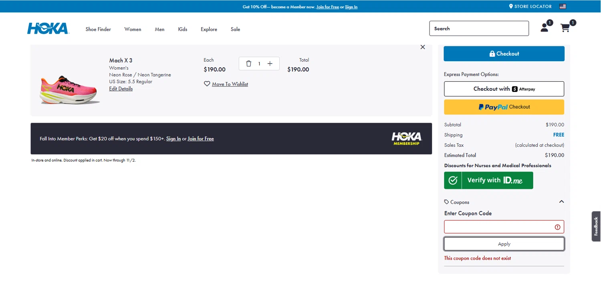Choose PayPal Checkout button
The image size is (601, 292).
click(x=504, y=107)
